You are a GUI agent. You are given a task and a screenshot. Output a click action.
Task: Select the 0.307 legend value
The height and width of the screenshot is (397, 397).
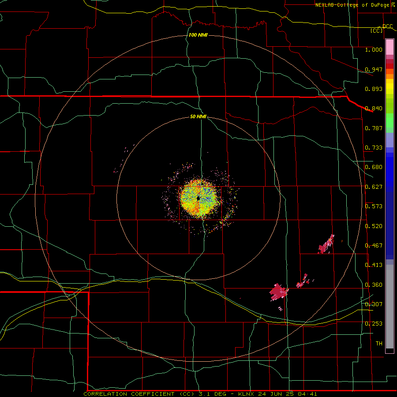coord(374,304)
